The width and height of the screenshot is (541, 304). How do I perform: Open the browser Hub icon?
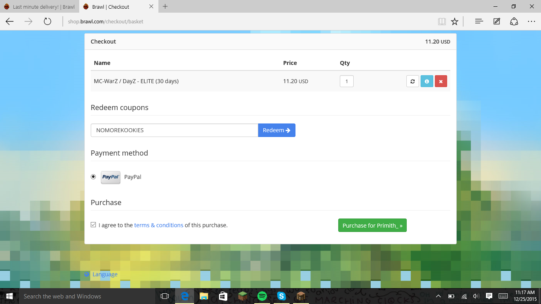(479, 21)
